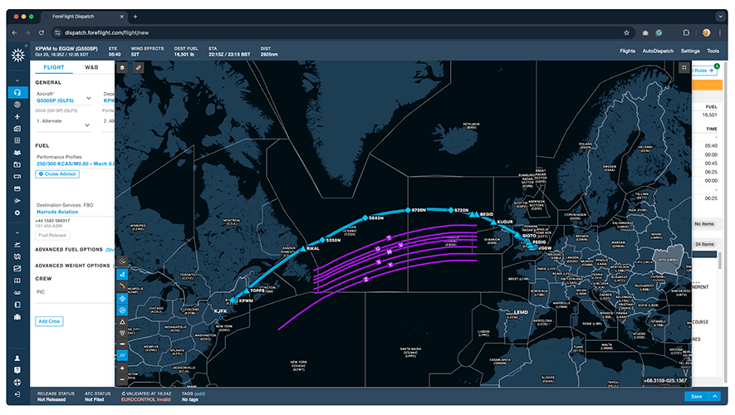Click the browser address bar URL

[x=106, y=33]
